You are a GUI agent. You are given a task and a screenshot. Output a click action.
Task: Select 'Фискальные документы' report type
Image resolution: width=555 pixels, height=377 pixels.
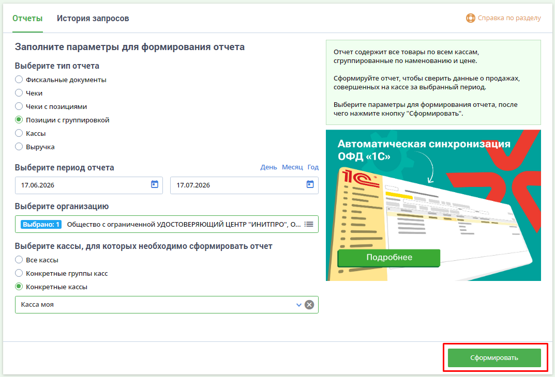click(19, 80)
